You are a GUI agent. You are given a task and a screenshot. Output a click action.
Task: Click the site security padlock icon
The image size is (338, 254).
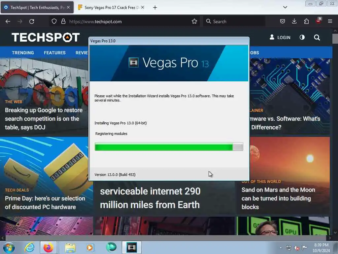63,21
